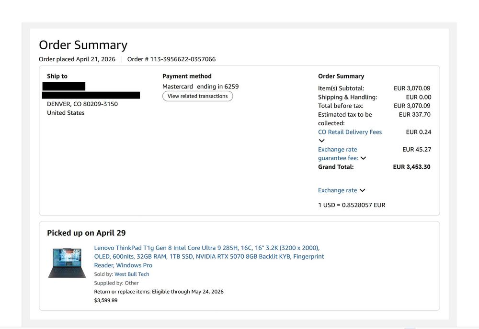Click the $3,599.99 item price
The image size is (479, 329).
click(106, 300)
